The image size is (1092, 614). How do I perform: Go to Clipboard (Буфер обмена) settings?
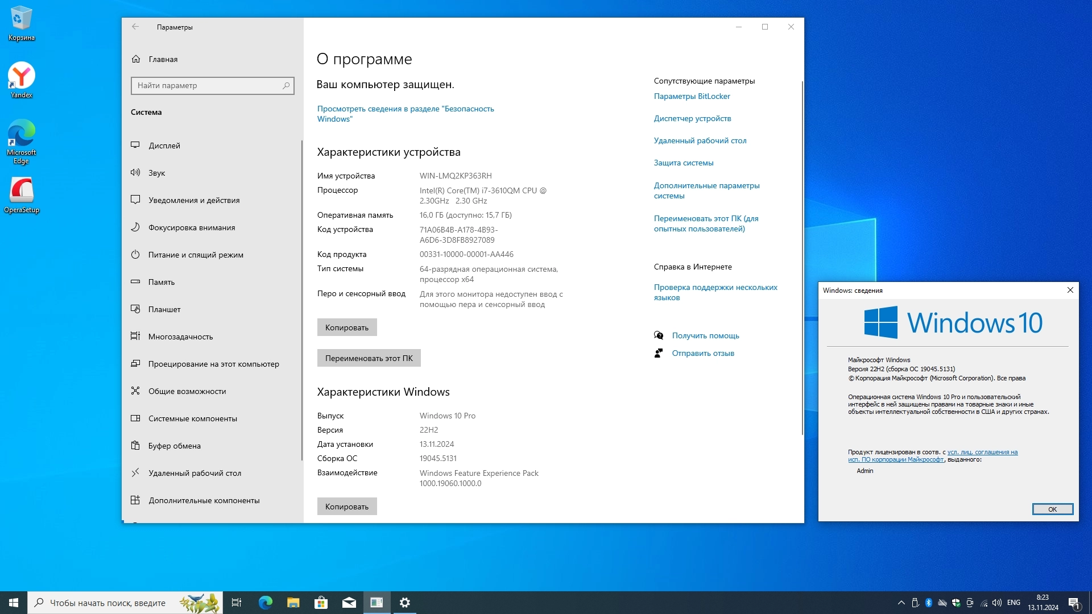(174, 446)
